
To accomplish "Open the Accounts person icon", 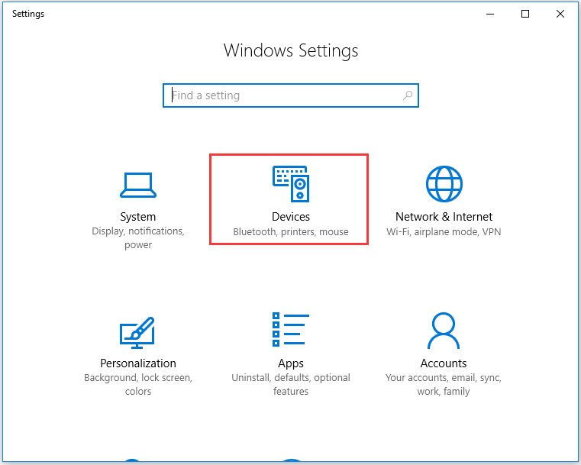I will (x=444, y=331).
